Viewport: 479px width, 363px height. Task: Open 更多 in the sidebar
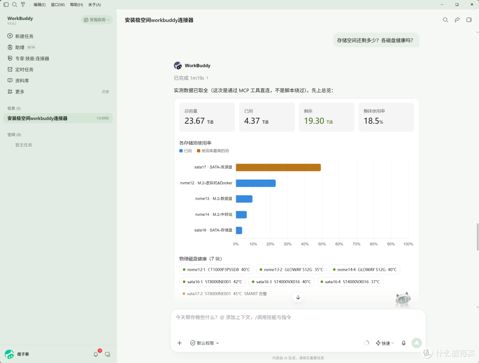[16, 92]
